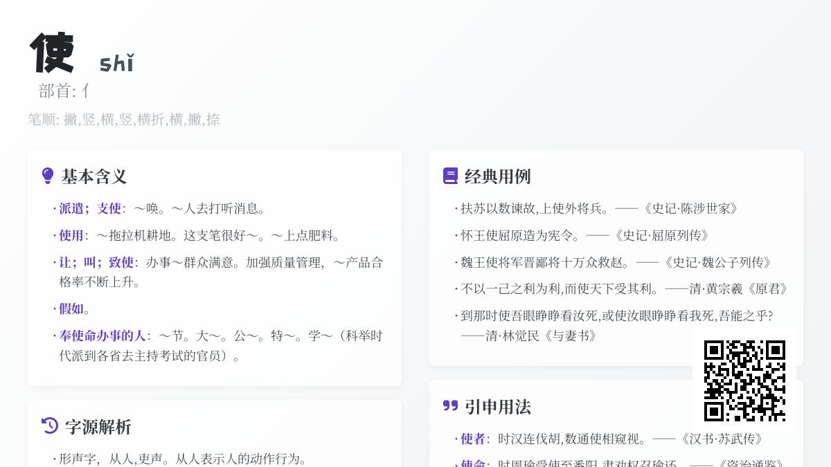This screenshot has width=831, height=467.
Task: Click the lightbulb icon beside 基本含义
Action: [48, 176]
